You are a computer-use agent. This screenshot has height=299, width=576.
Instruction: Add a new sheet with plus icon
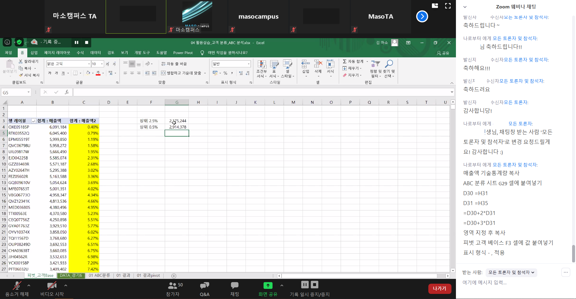tap(174, 276)
